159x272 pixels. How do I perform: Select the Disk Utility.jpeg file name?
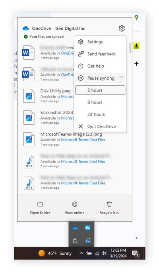55,91
